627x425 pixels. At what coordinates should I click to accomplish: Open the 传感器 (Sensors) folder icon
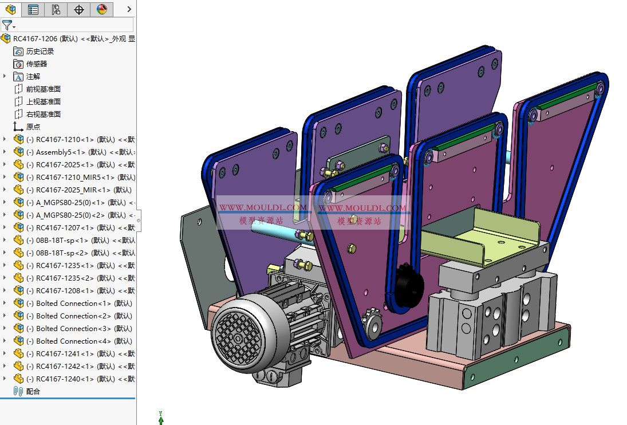pos(17,64)
